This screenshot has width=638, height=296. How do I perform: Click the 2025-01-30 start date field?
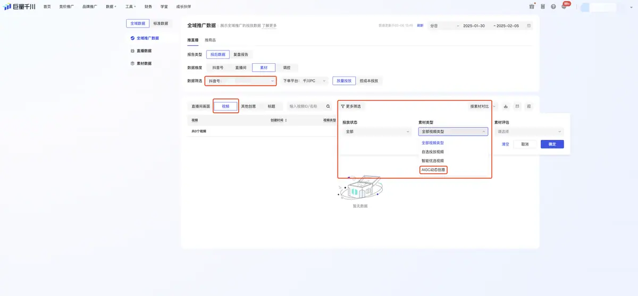click(474, 26)
